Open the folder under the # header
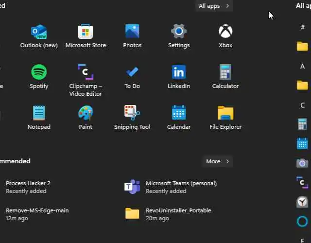This screenshot has height=243, width=311. pos(302,47)
